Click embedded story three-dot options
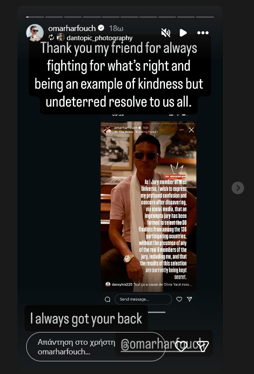Viewport: 254px width, 374px height. click(182, 130)
